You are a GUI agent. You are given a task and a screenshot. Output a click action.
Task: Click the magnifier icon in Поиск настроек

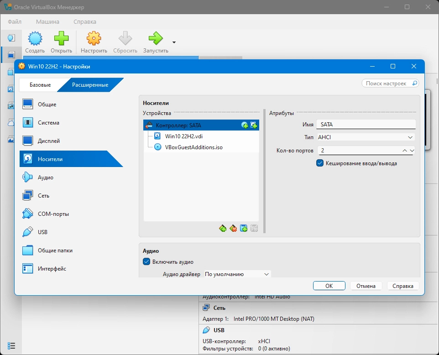pyautogui.click(x=415, y=83)
